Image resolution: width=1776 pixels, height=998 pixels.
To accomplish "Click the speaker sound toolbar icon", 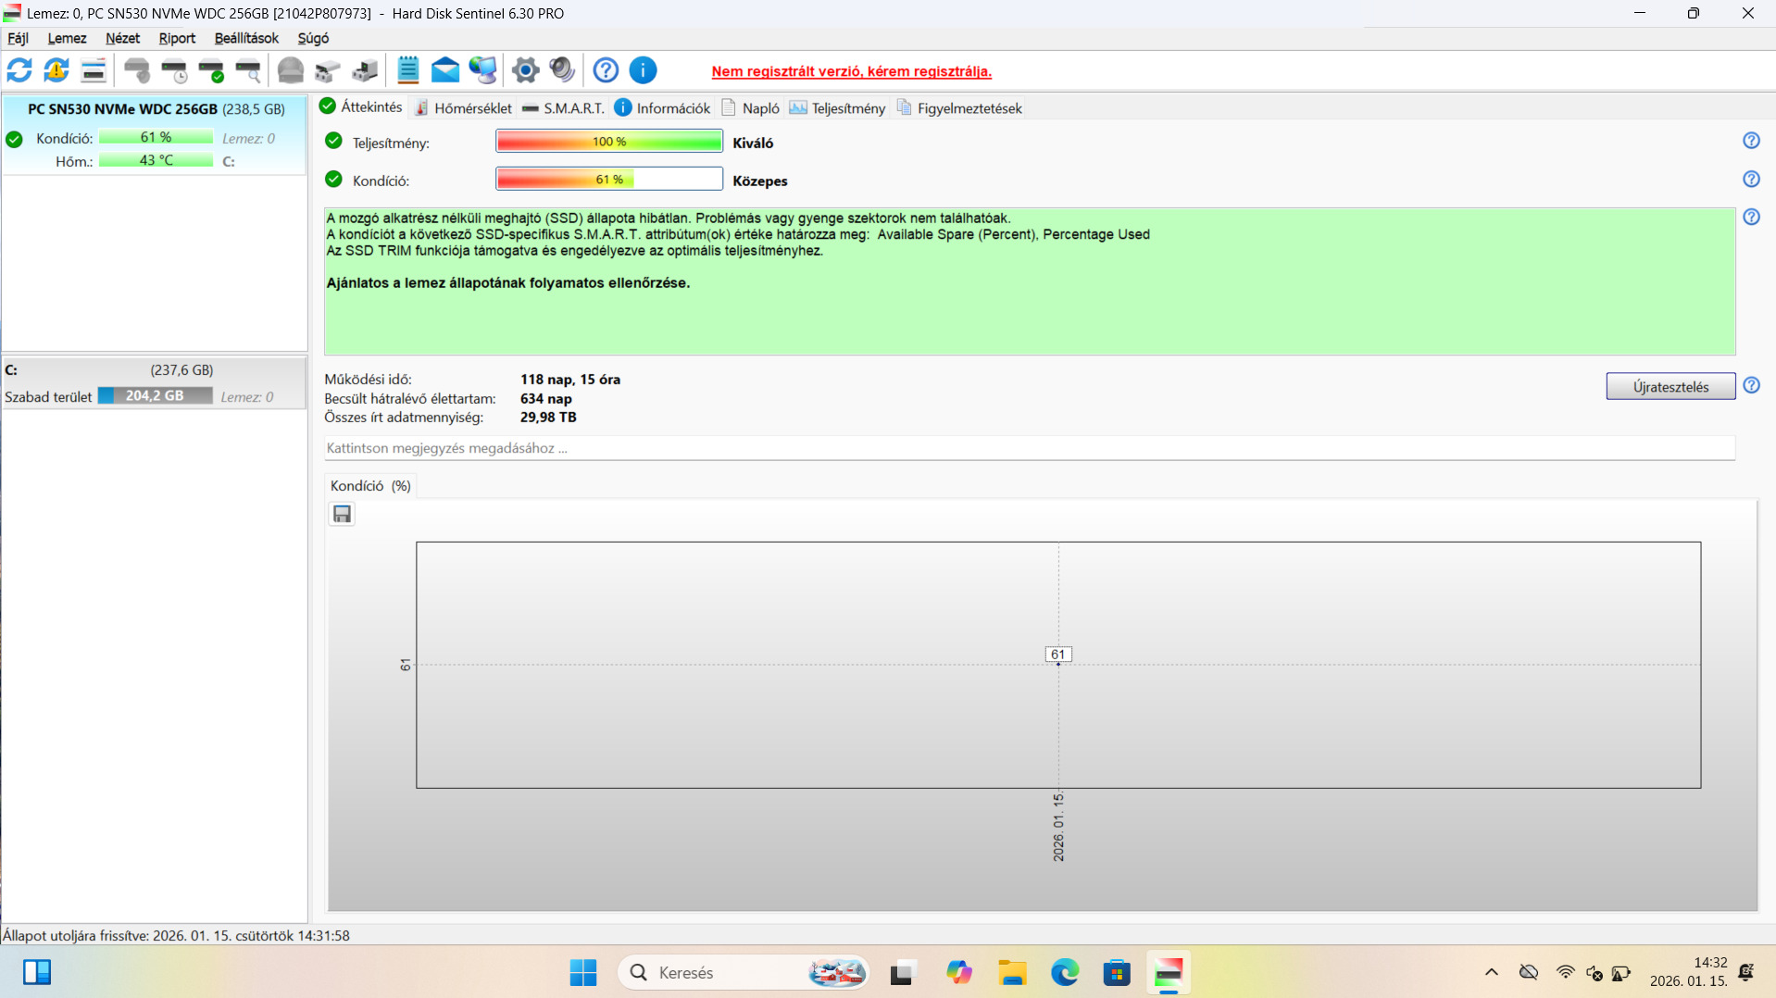I will tap(562, 70).
